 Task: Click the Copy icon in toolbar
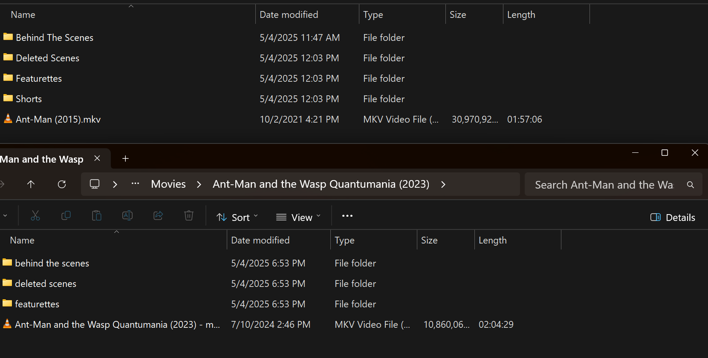(66, 216)
